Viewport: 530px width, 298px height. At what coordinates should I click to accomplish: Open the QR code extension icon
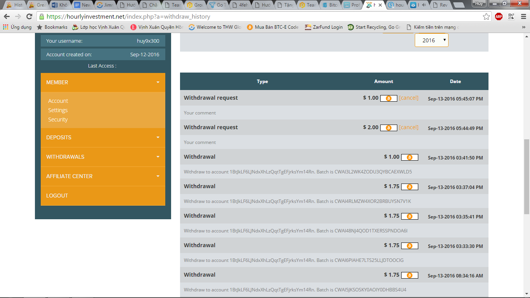511,16
